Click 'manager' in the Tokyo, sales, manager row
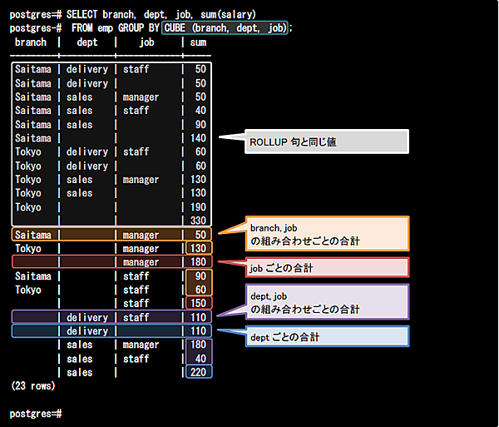This screenshot has height=427, width=499. point(141,180)
